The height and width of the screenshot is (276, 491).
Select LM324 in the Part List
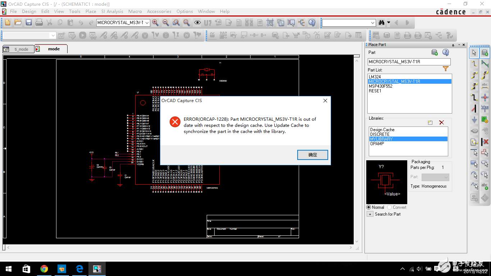[374, 77]
